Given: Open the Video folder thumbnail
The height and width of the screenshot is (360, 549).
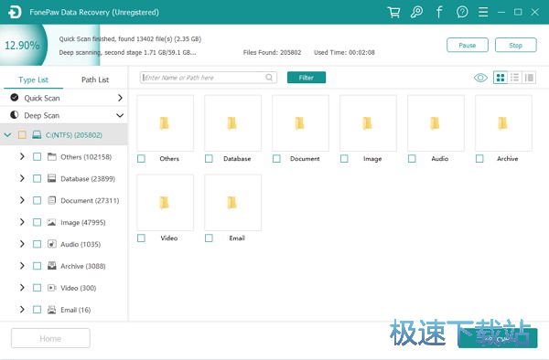Looking at the screenshot, I should pyautogui.click(x=165, y=203).
